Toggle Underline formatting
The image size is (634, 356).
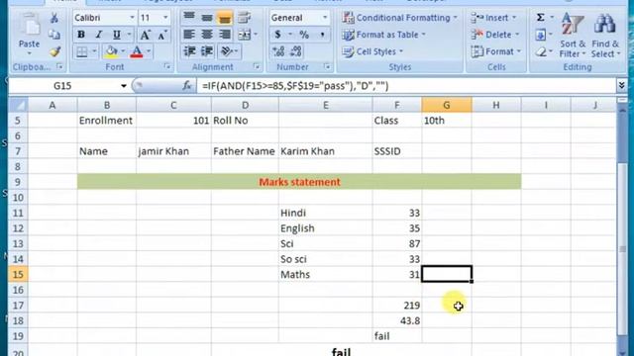pos(117,35)
